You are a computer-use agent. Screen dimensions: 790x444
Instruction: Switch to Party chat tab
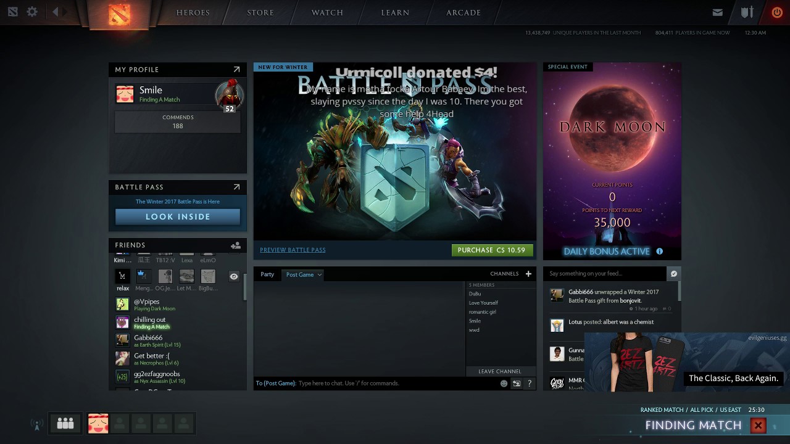point(267,274)
